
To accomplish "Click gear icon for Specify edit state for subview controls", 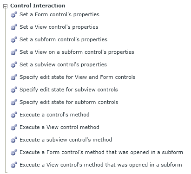I will click(x=14, y=90).
